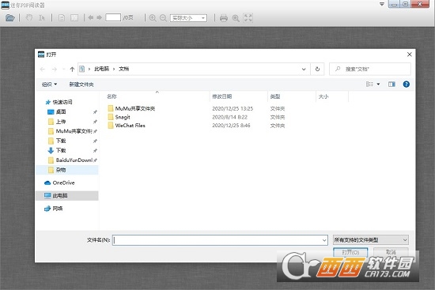Click the 2020/12/25 13:25 date cell
The height and width of the screenshot is (290, 435).
pos(233,108)
